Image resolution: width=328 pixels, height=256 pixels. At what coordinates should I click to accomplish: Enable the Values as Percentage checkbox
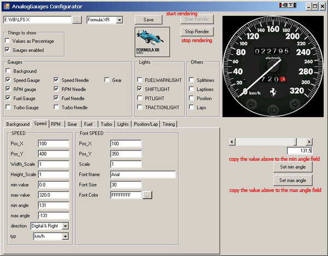pyautogui.click(x=8, y=41)
